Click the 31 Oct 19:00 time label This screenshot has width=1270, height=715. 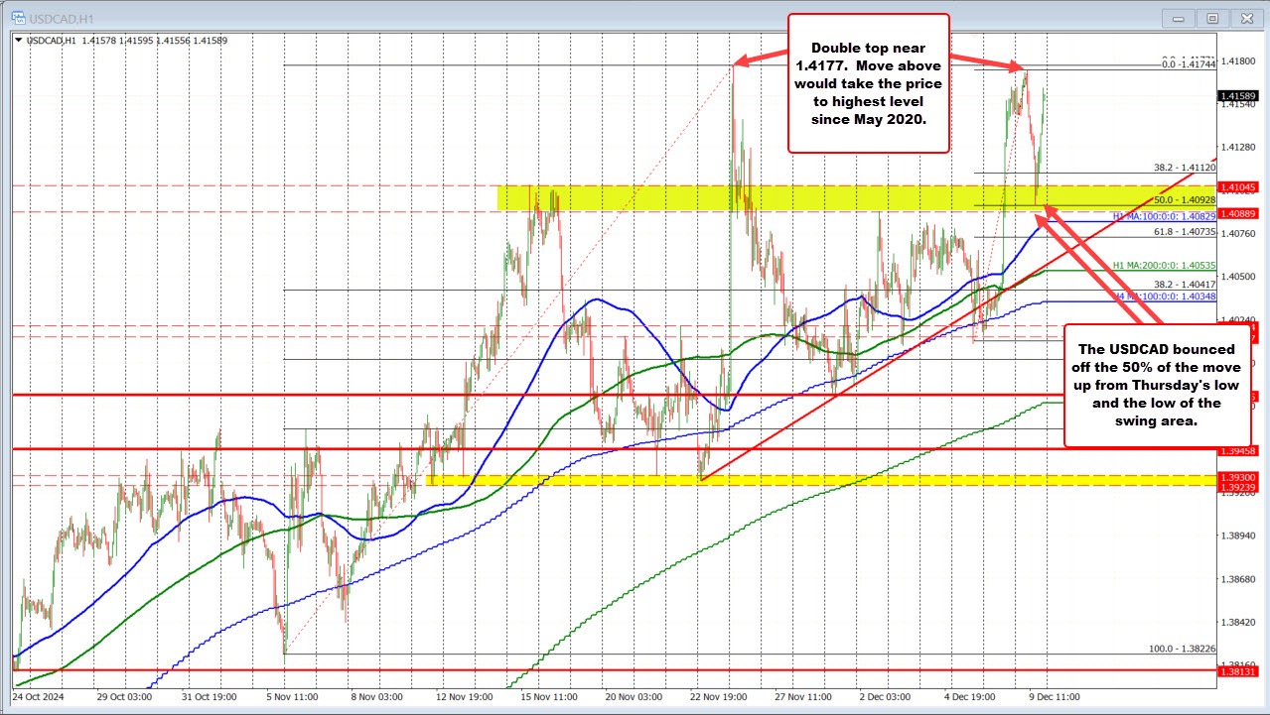click(208, 697)
